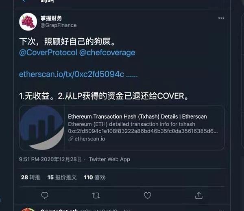
Task: Open the @CoverProtocol mention
Action: click(x=48, y=53)
